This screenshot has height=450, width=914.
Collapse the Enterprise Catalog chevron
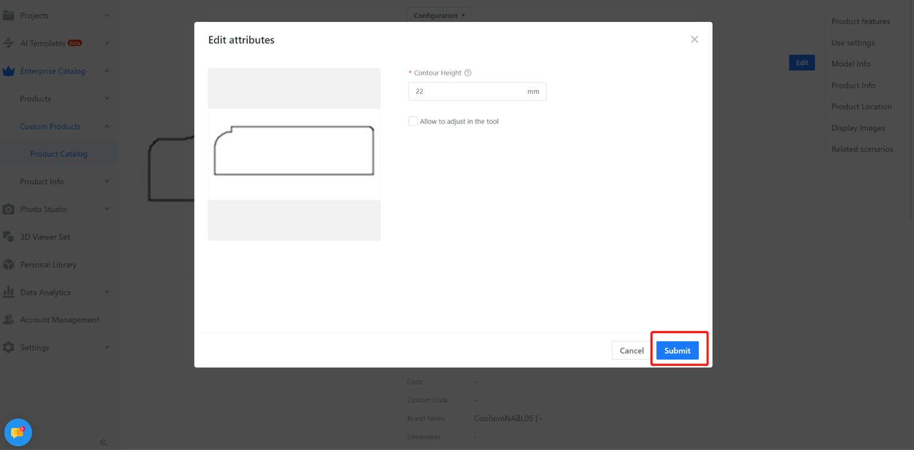point(107,71)
